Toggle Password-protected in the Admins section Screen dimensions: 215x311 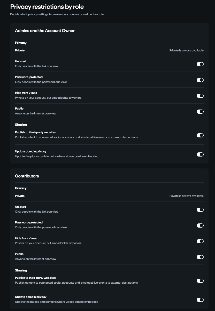click(x=200, y=80)
